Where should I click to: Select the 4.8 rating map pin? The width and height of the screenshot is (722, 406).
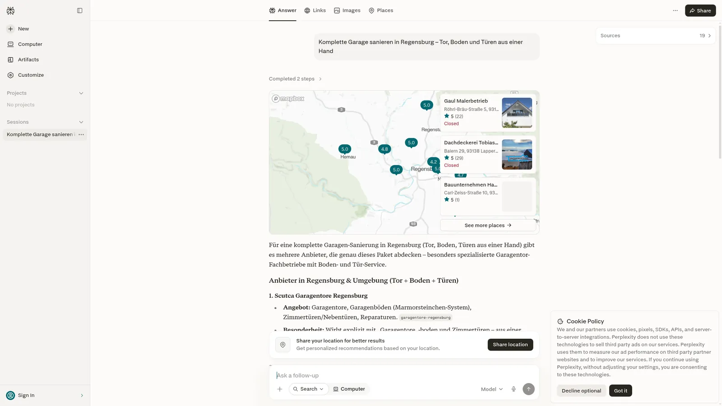[384, 149]
